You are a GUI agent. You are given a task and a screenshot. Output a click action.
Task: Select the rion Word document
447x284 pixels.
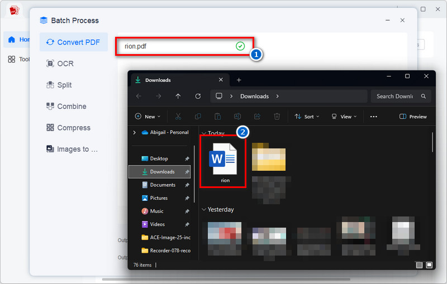(x=223, y=162)
